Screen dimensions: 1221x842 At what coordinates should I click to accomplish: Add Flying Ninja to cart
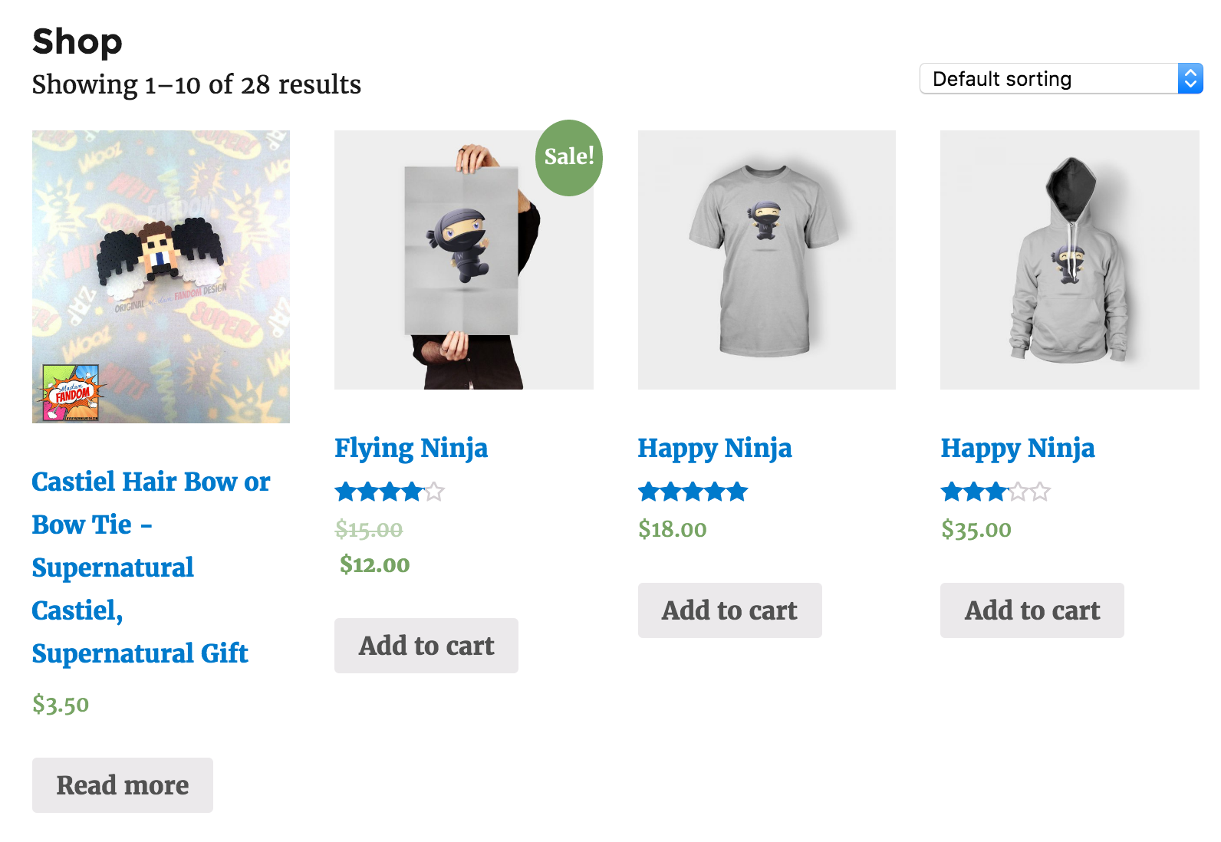426,646
